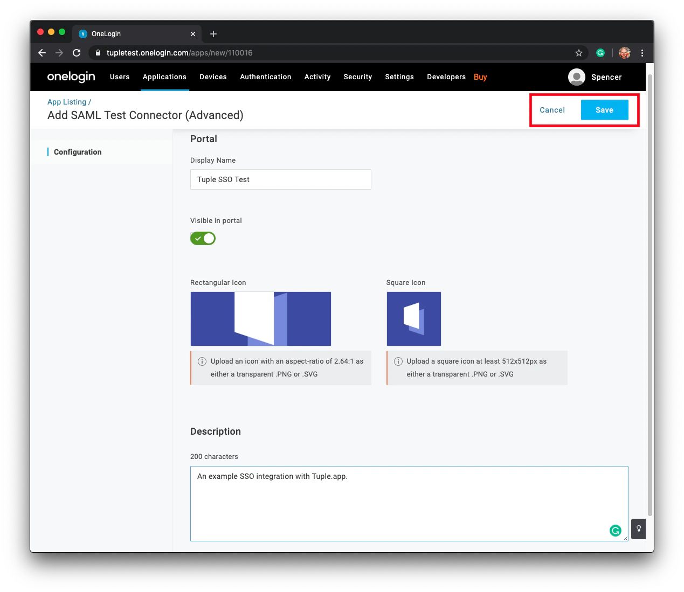Click the Grammarly extension icon in the toolbar
This screenshot has height=592, width=684.
[x=600, y=53]
